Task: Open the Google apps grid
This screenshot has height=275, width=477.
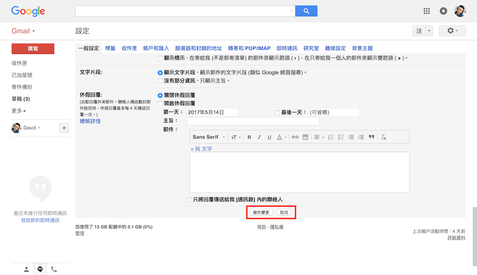Action: coord(426,11)
